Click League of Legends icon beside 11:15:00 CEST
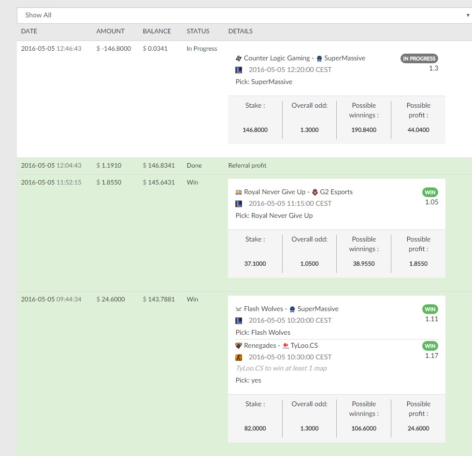Viewport: 472px width, 456px height. (238, 204)
